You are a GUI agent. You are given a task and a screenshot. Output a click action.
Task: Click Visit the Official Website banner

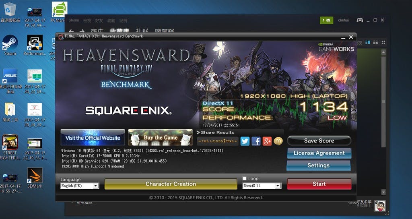tap(93, 137)
